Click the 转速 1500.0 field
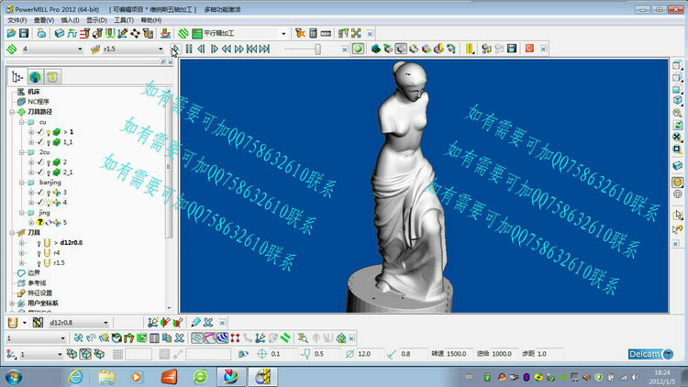This screenshot has width=688, height=387. point(459,354)
